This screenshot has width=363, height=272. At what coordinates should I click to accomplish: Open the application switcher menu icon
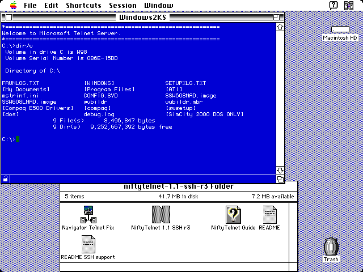[349, 5]
